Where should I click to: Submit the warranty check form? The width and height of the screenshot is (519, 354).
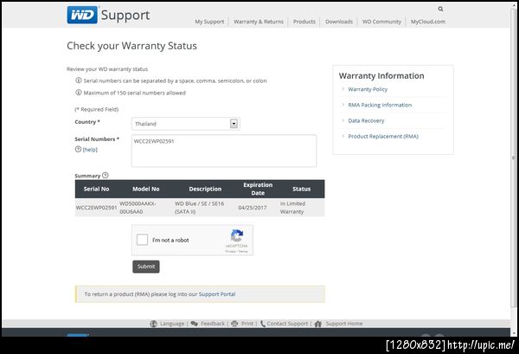(x=146, y=267)
